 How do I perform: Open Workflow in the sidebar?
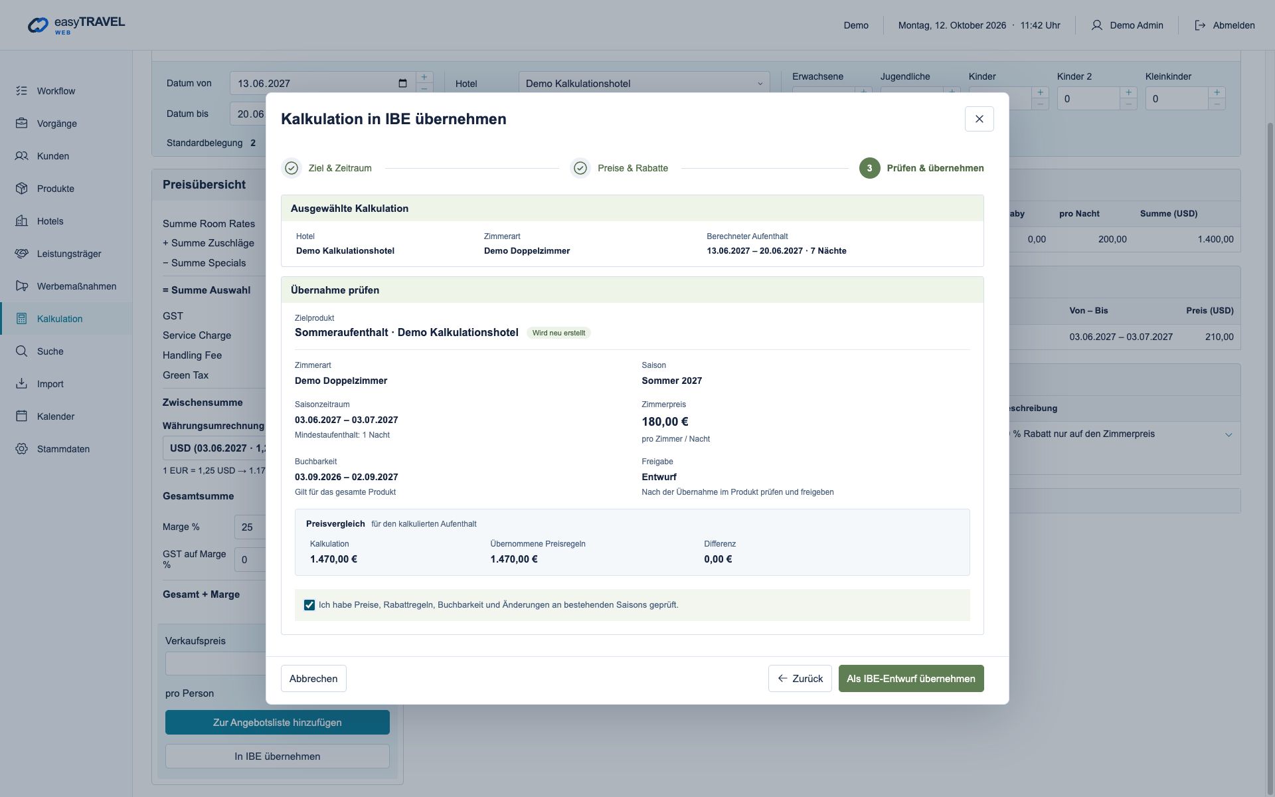pos(66,91)
